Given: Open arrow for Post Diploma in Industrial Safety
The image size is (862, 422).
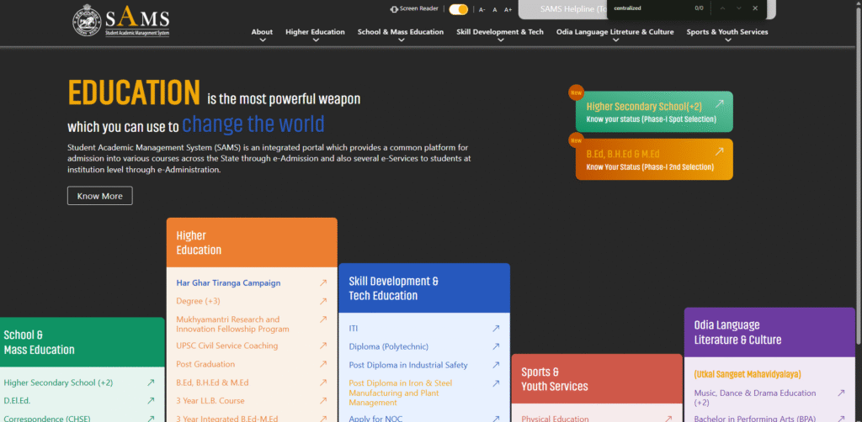Looking at the screenshot, I should [x=496, y=365].
